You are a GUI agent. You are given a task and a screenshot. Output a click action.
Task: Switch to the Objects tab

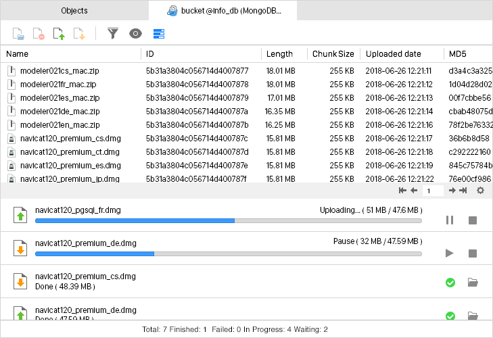pyautogui.click(x=74, y=11)
